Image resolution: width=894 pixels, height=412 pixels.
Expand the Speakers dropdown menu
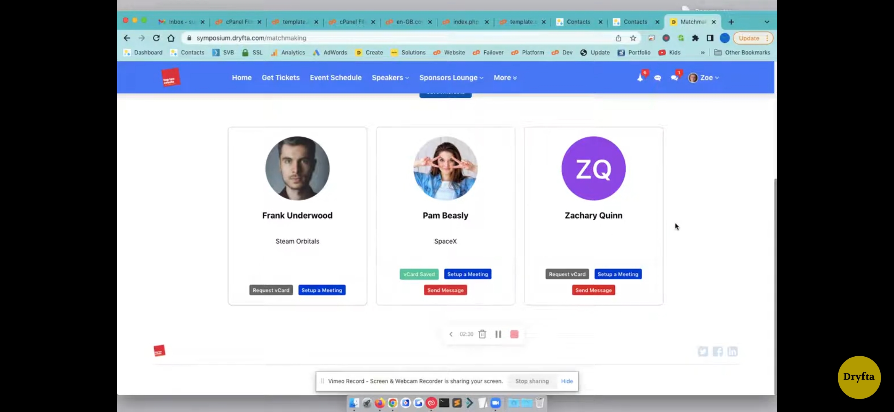tap(390, 77)
